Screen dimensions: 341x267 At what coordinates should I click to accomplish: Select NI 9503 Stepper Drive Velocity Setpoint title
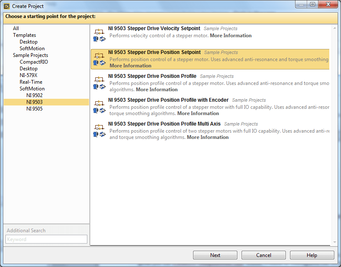154,28
